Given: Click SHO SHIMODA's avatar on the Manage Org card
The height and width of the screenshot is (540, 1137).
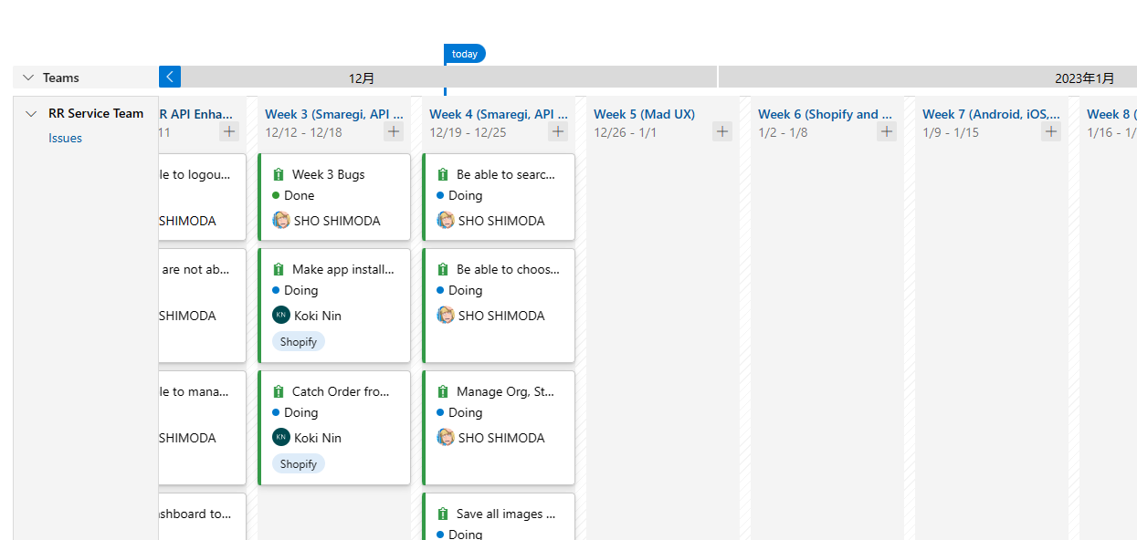Looking at the screenshot, I should (445, 437).
